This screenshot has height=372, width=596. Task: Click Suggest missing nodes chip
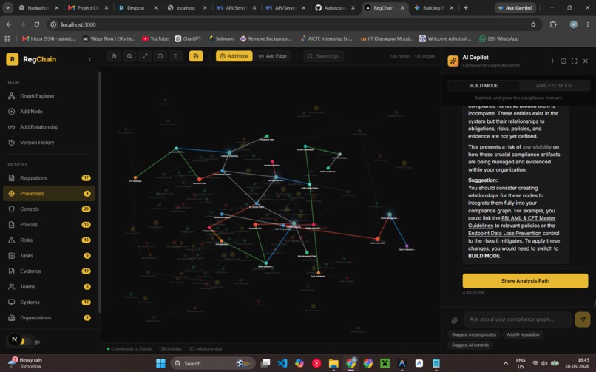474,335
